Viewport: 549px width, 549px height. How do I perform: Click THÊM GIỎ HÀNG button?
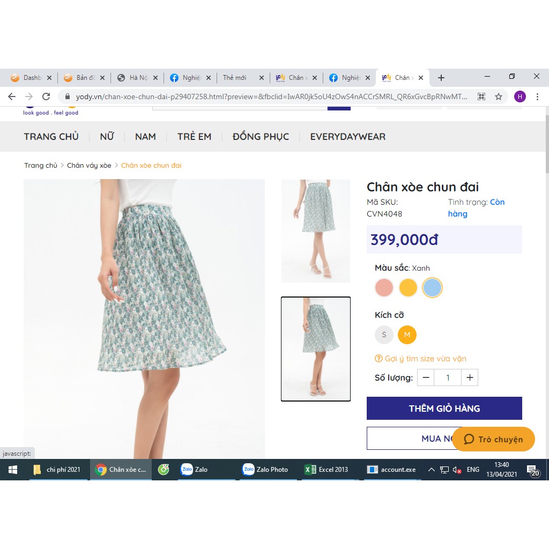pyautogui.click(x=444, y=409)
